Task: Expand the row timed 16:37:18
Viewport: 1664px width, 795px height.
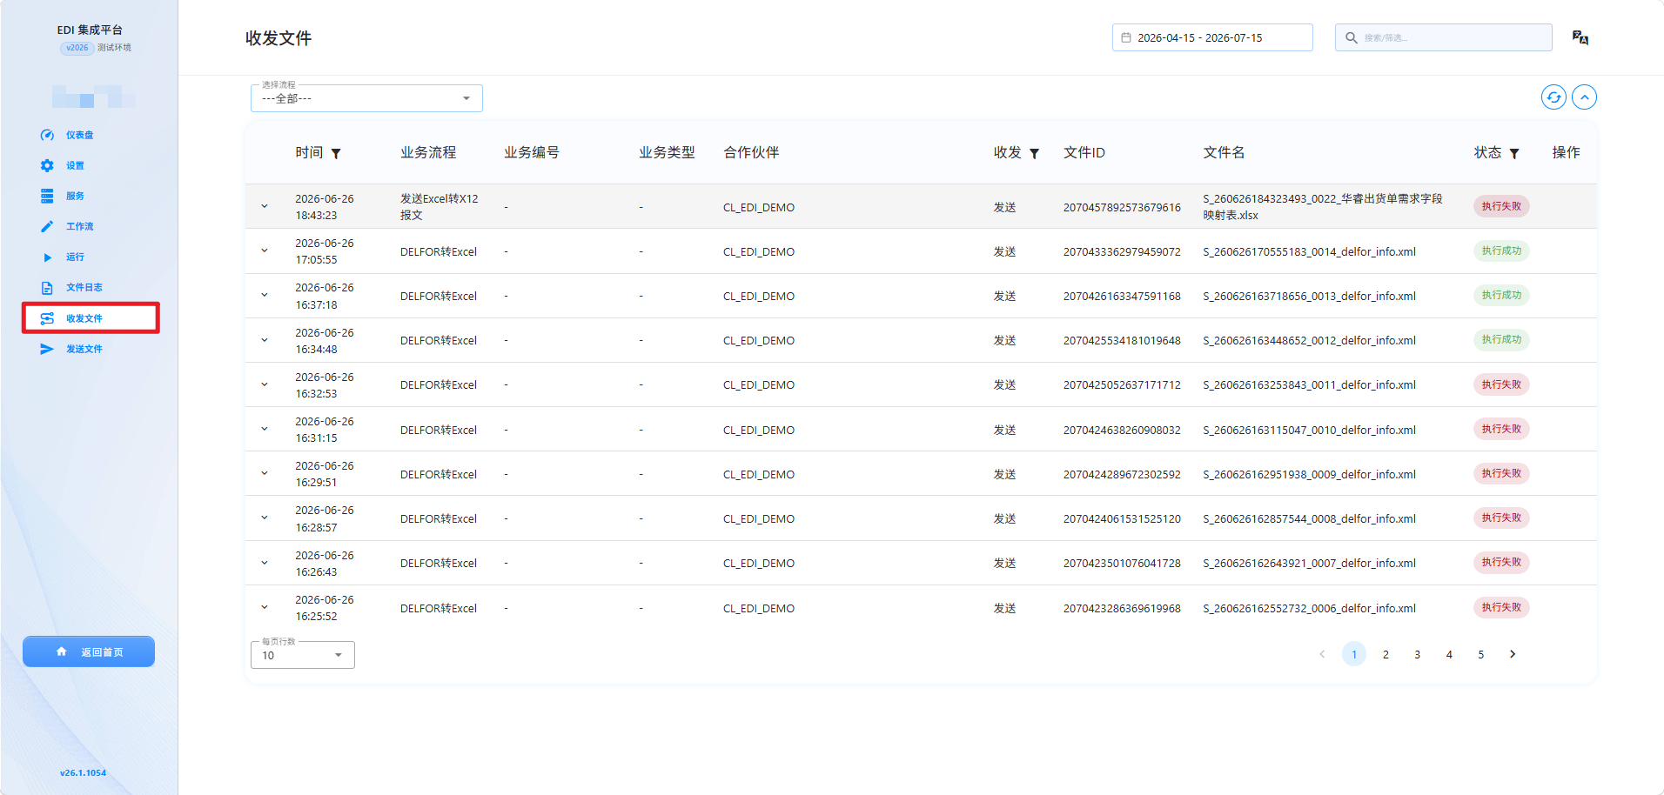Action: [265, 296]
